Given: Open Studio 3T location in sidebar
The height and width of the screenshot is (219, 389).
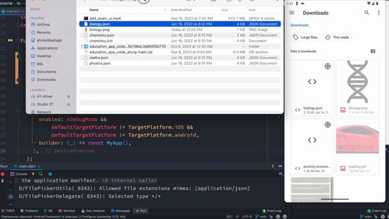Looking at the screenshot, I should tap(42, 104).
